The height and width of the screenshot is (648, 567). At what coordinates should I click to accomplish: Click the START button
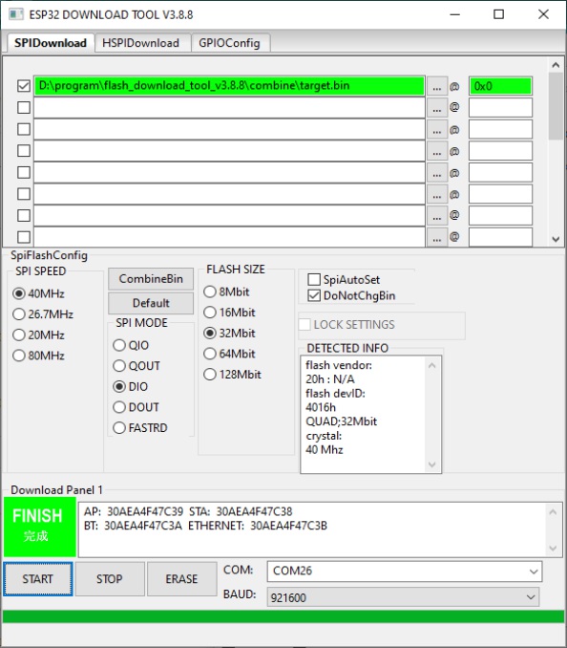point(38,579)
